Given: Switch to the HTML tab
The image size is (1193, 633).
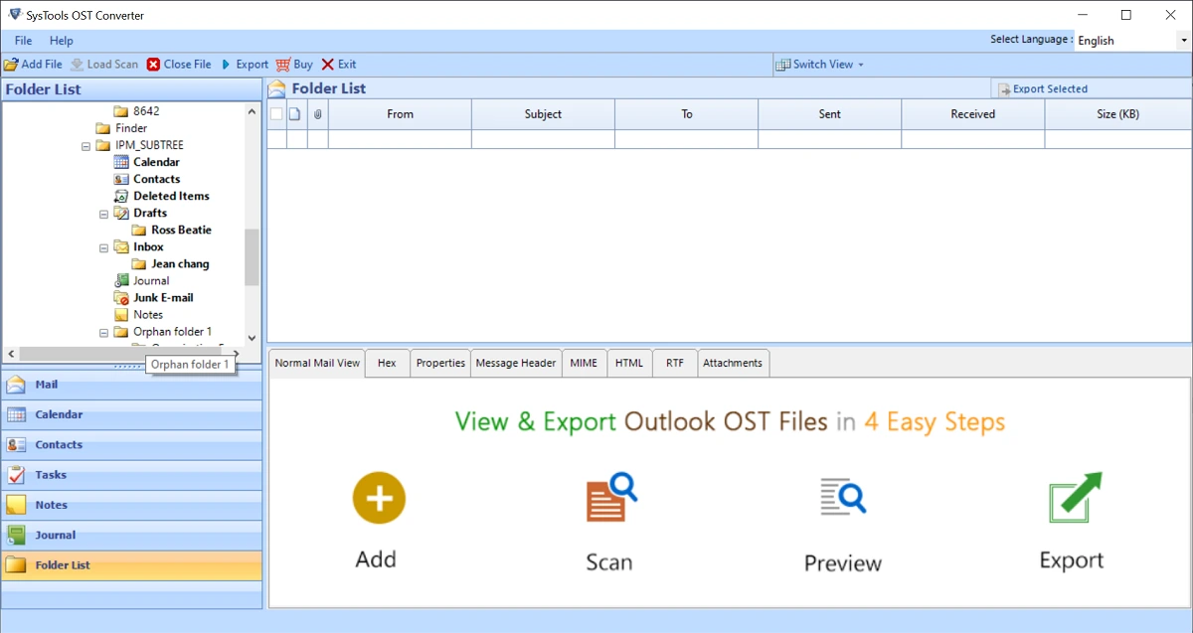Looking at the screenshot, I should [x=629, y=364].
